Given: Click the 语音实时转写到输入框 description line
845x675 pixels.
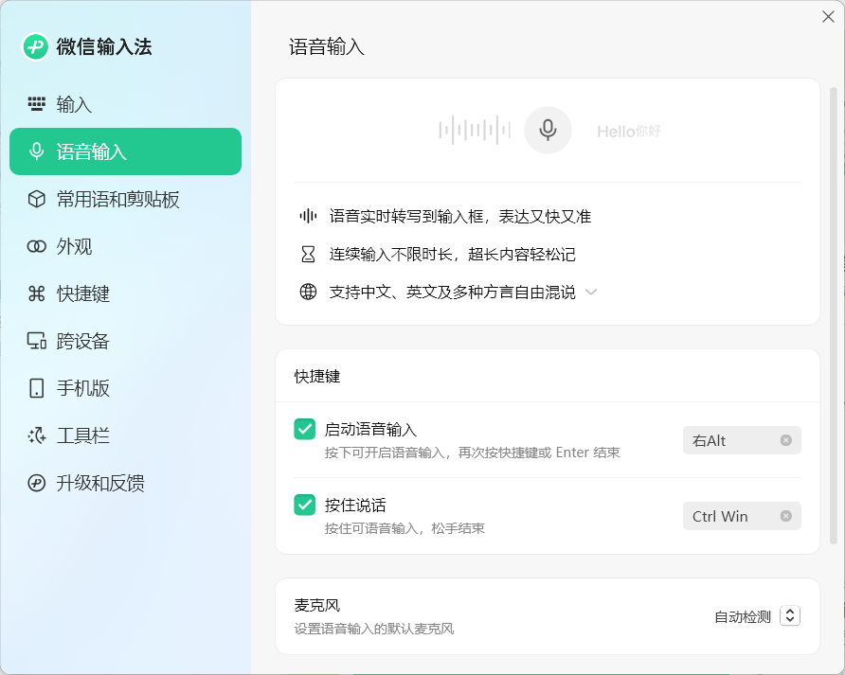Looking at the screenshot, I should click(x=460, y=217).
